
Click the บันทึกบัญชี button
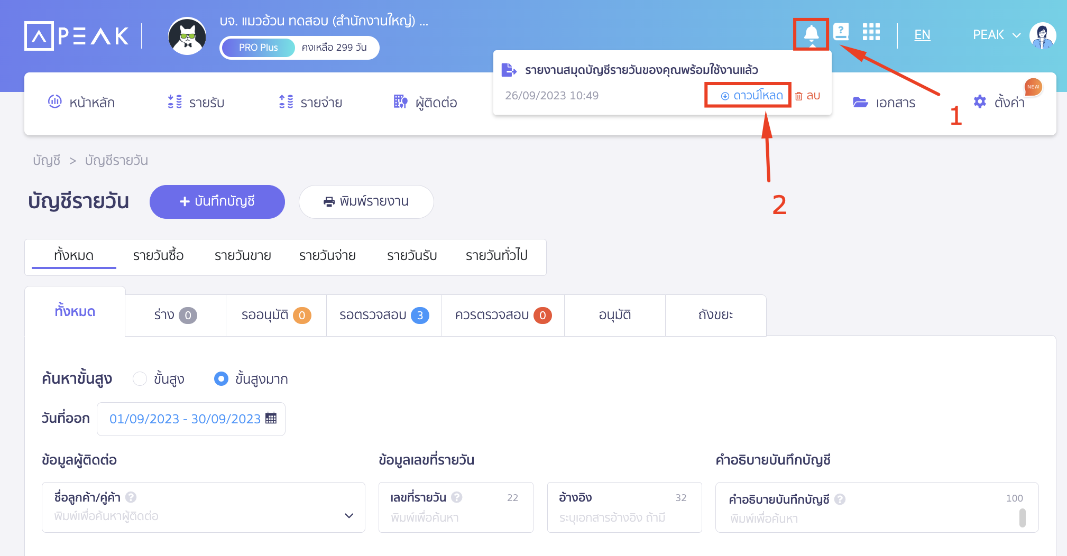217,201
